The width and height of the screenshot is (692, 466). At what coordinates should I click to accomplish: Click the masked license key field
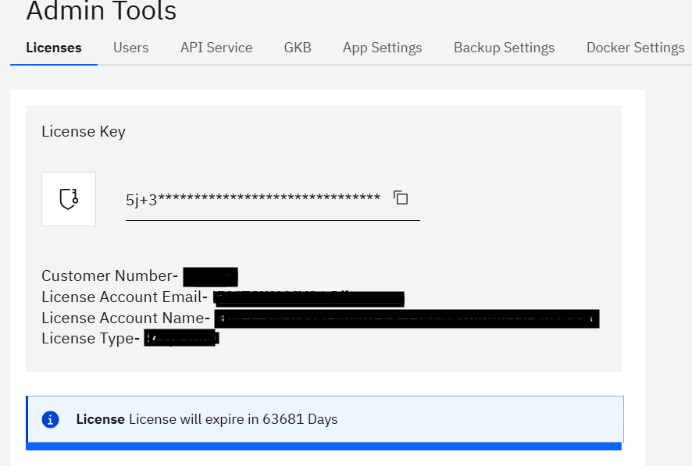253,199
